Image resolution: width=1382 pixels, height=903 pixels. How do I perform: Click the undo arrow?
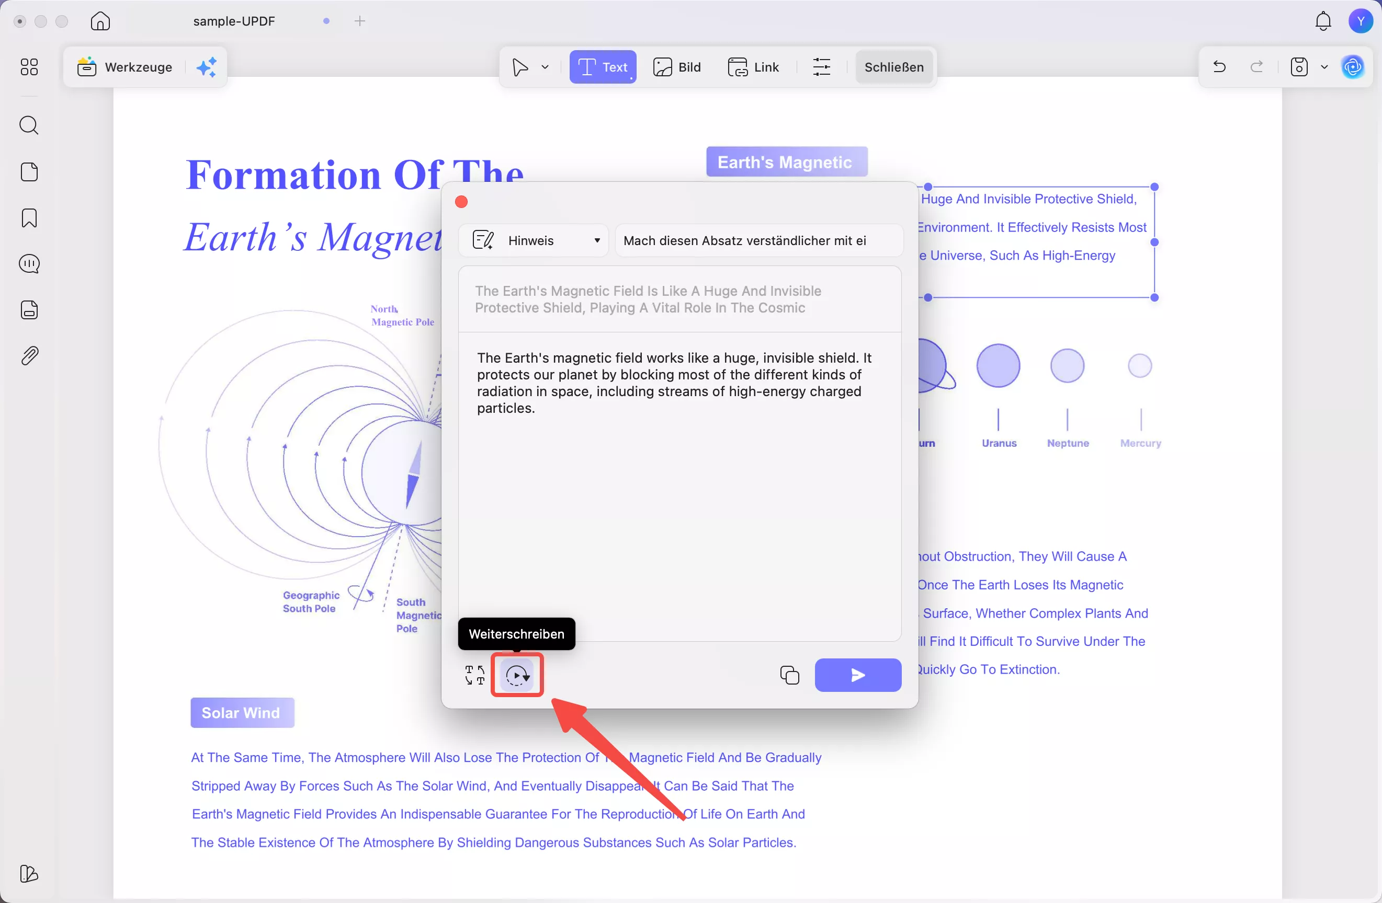pyautogui.click(x=1219, y=67)
